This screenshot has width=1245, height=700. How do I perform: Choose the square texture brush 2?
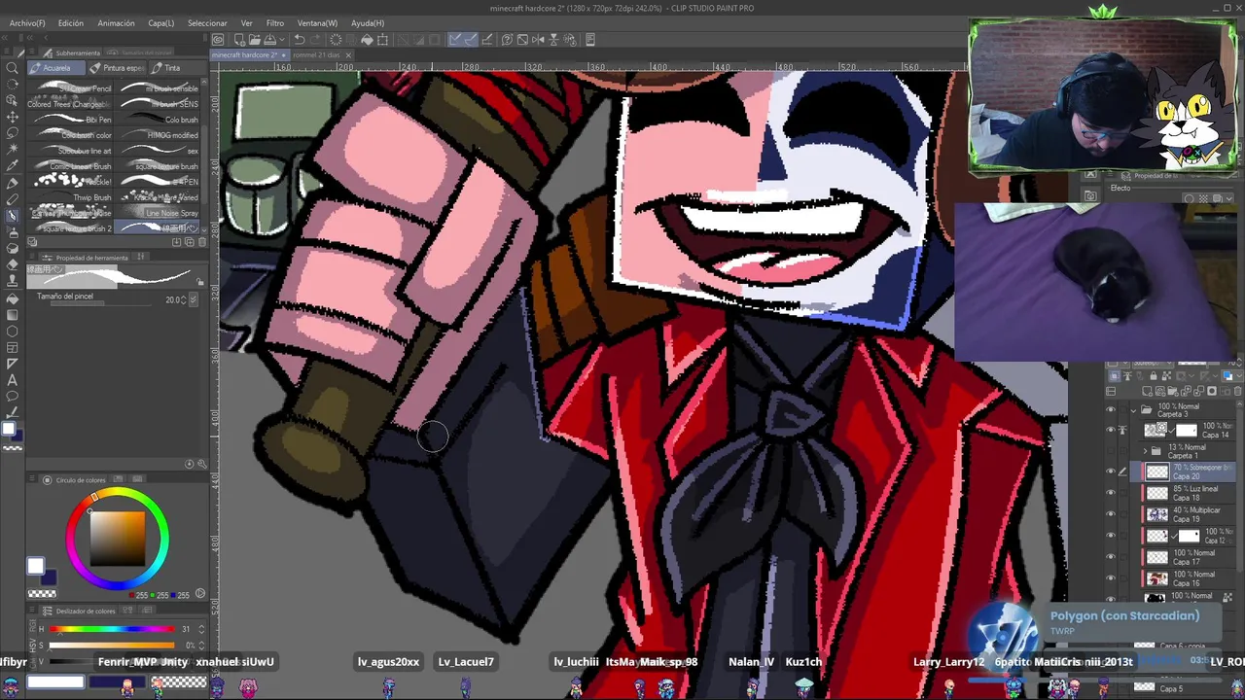(x=70, y=228)
